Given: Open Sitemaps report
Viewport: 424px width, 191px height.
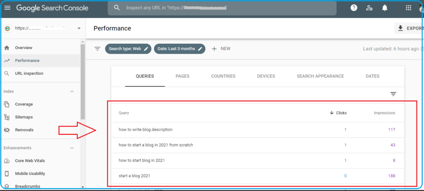Looking at the screenshot, I should [40, 117].
